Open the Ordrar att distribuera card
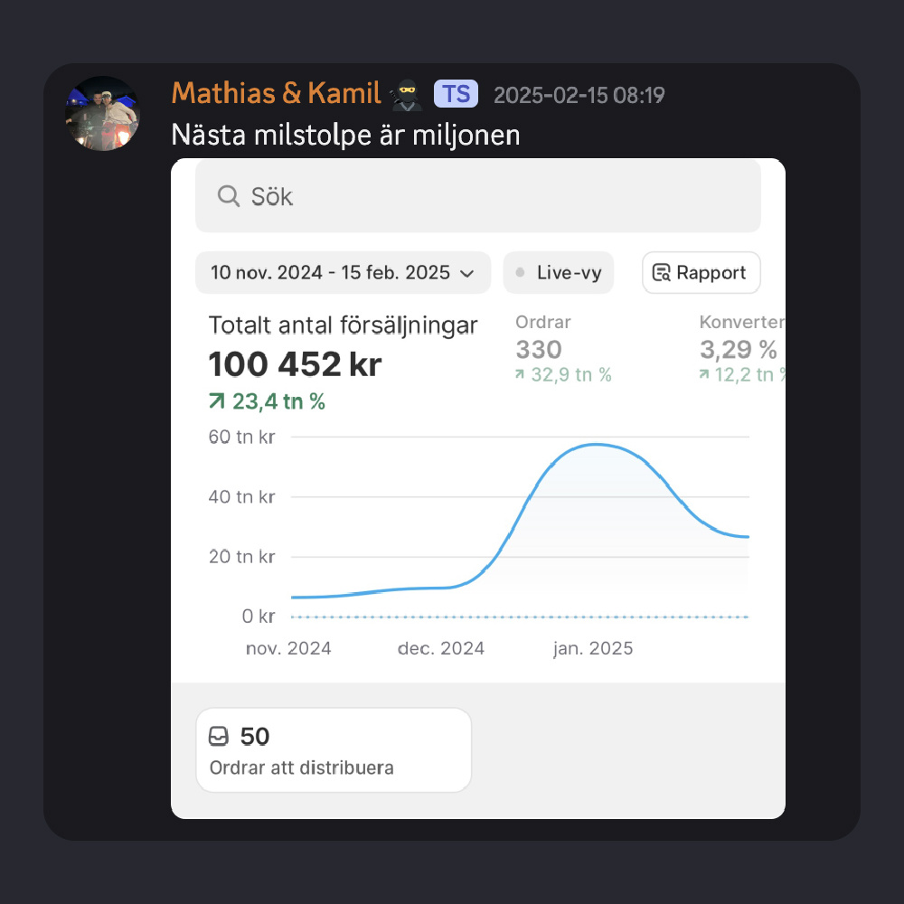Screen dimensions: 904x904 click(333, 750)
